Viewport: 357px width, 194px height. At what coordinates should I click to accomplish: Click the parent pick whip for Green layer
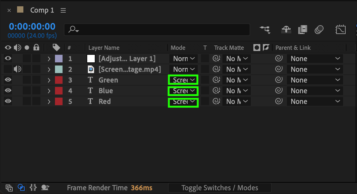point(279,80)
